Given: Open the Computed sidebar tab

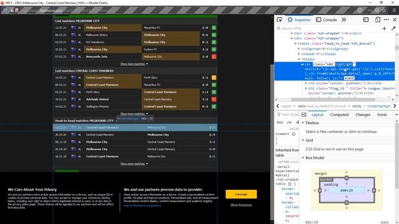Looking at the screenshot, I should (x=339, y=114).
